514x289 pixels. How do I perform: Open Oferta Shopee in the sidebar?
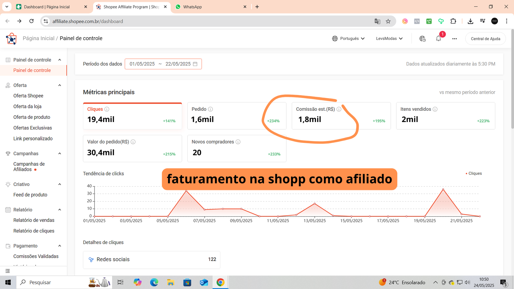[28, 96]
